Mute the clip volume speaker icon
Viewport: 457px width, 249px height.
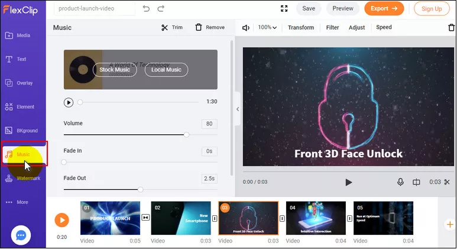click(246, 28)
